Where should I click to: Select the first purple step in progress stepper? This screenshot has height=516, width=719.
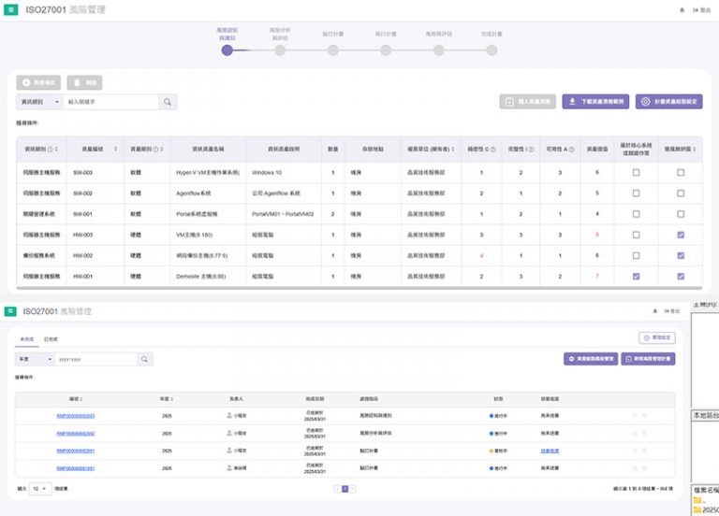227,50
